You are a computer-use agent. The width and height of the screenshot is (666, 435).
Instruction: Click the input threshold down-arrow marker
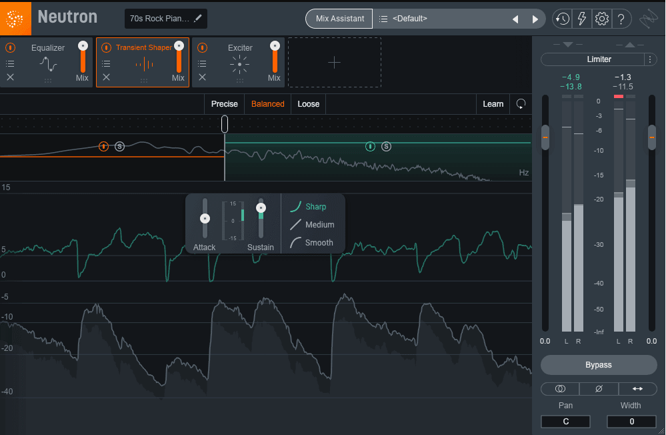click(x=568, y=44)
